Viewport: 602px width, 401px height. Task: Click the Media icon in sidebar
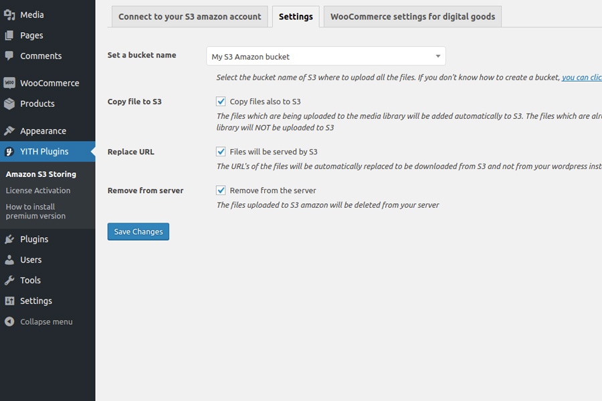[9, 15]
